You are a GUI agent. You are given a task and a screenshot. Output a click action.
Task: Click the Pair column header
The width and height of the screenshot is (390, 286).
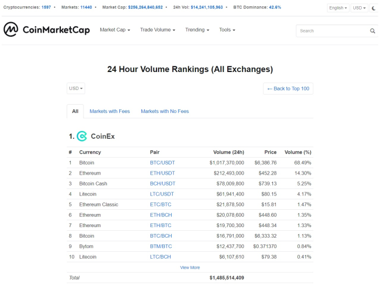(x=155, y=152)
